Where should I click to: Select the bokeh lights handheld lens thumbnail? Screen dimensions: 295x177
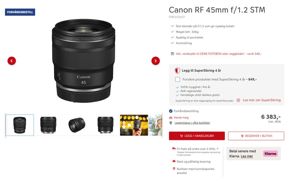tap(134, 125)
